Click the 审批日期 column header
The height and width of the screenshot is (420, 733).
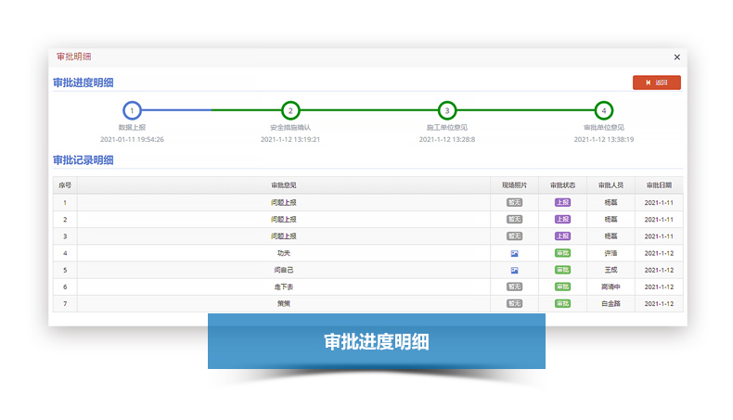[x=658, y=185]
